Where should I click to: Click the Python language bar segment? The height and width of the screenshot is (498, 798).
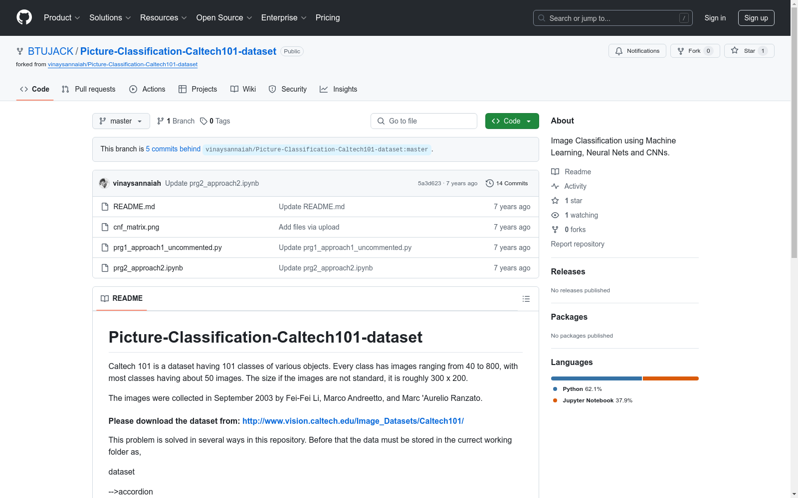(597, 378)
